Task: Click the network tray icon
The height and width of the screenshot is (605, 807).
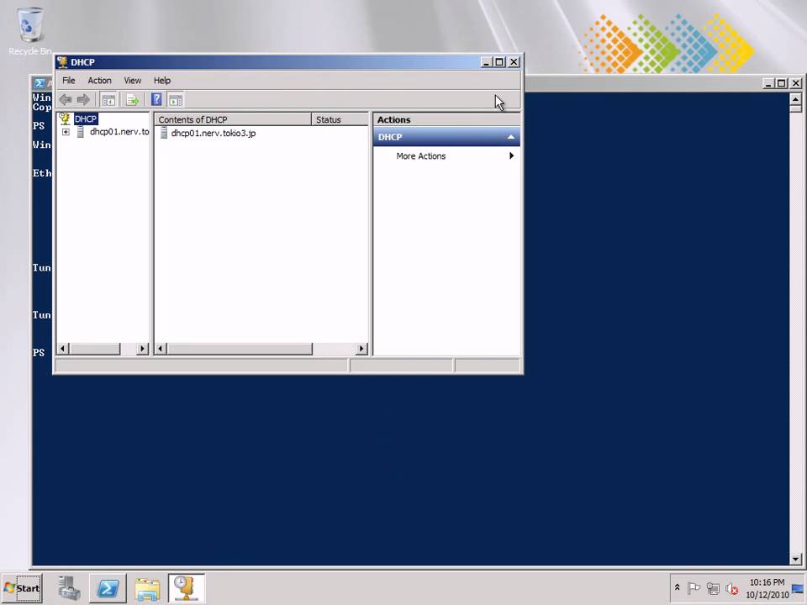Action: point(713,587)
